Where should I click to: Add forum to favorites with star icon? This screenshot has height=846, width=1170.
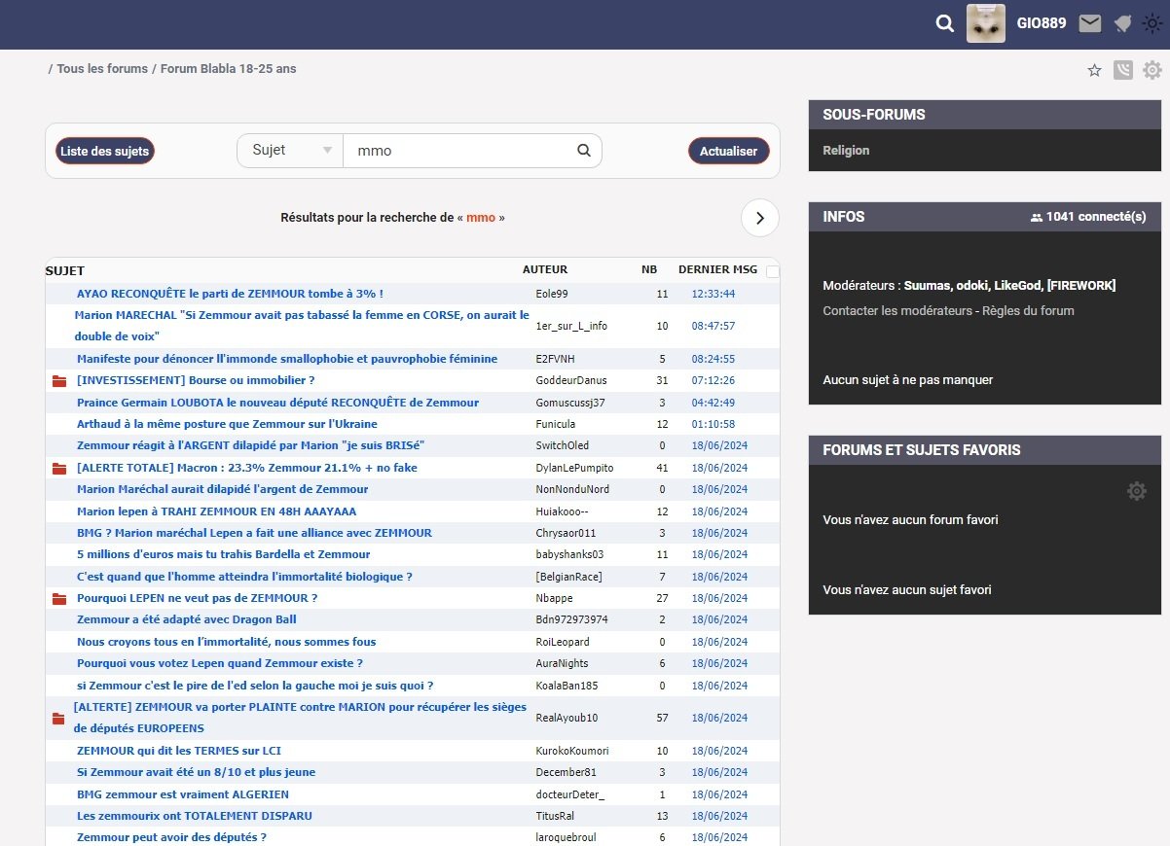point(1094,70)
